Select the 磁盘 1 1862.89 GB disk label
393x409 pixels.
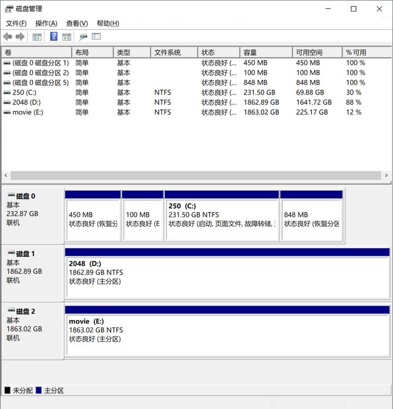(33, 274)
